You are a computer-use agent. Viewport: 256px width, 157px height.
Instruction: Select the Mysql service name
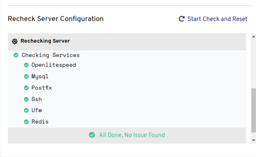click(x=40, y=76)
